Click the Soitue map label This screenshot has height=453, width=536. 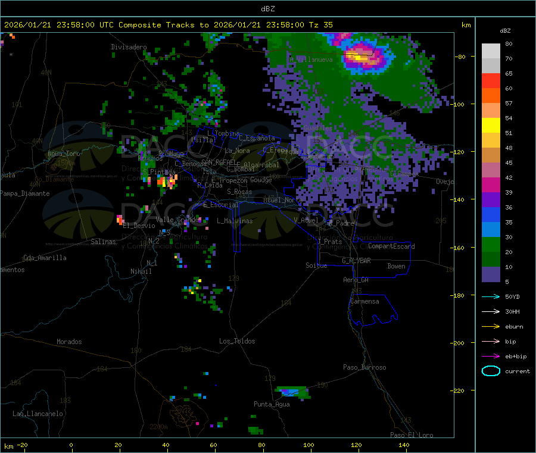point(316,265)
